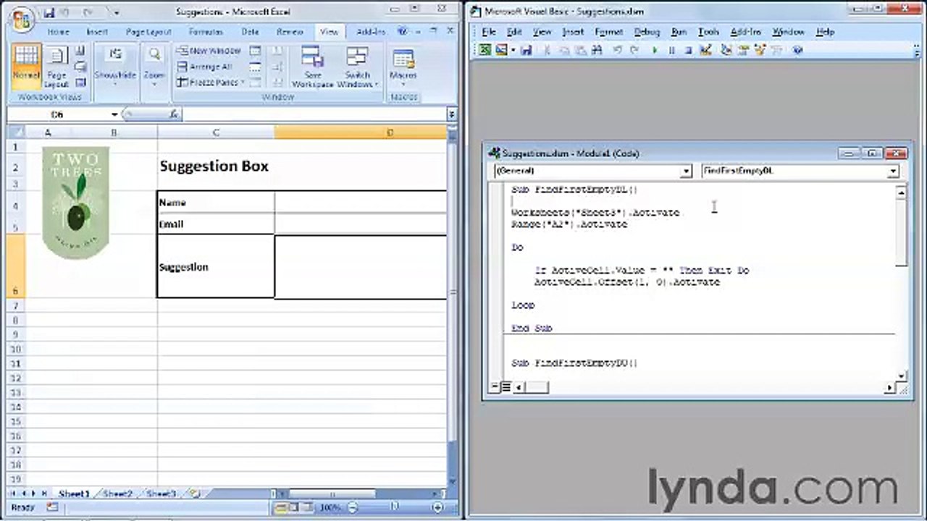Open Format menu in Visual Basic
927x521 pixels.
(x=609, y=32)
